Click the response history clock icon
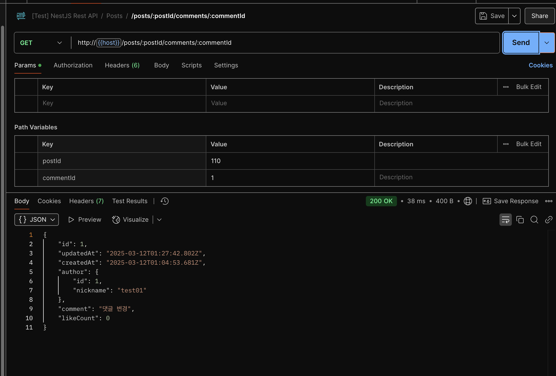This screenshot has width=556, height=376. click(x=164, y=201)
